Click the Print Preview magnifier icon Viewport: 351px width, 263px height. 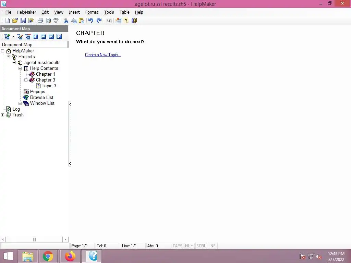click(x=48, y=21)
